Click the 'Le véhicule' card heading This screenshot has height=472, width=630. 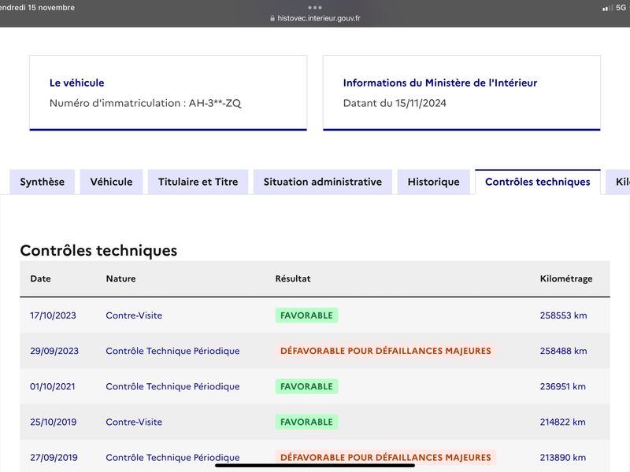[76, 83]
